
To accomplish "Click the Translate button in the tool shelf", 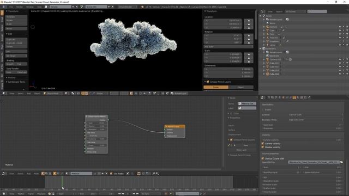I will click(x=16, y=17).
